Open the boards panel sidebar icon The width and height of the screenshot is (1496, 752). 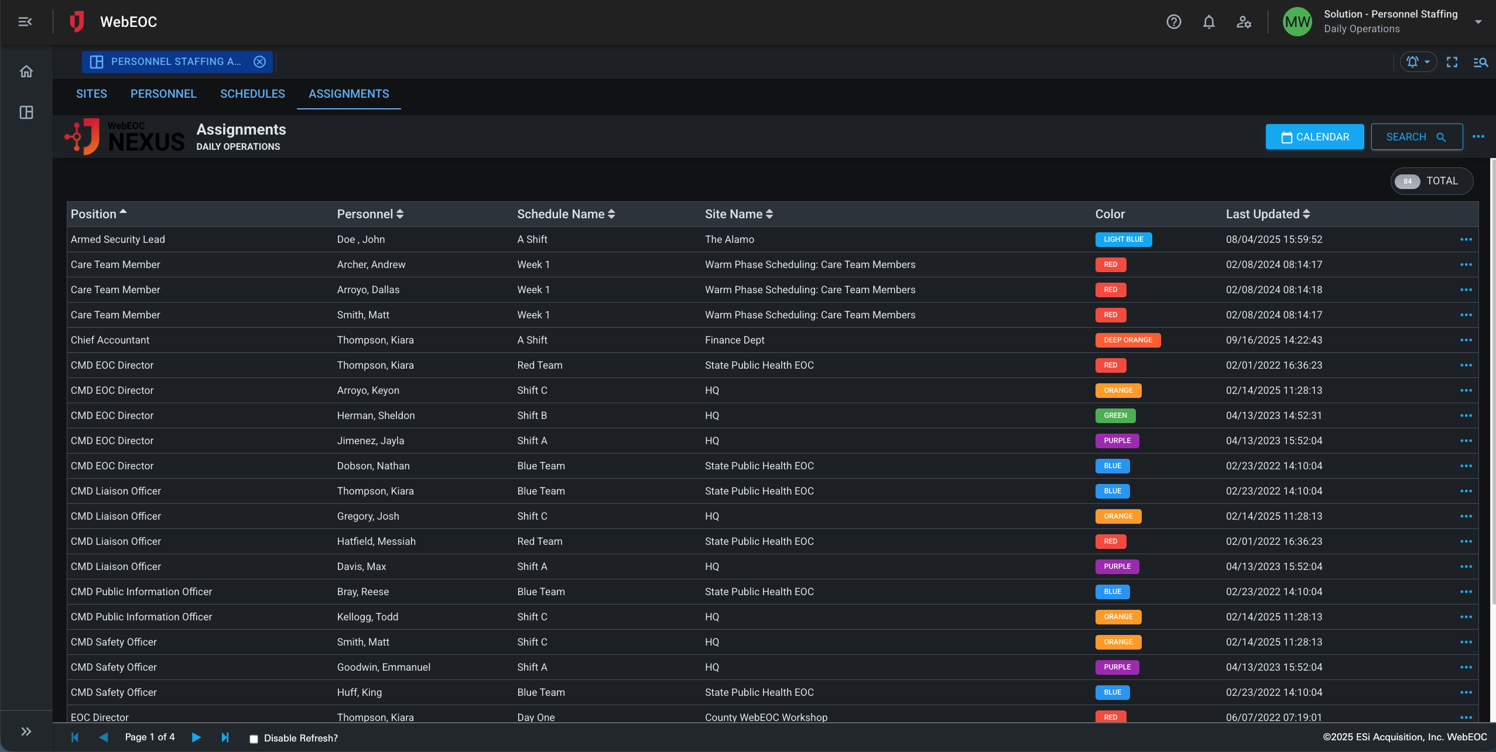click(26, 112)
